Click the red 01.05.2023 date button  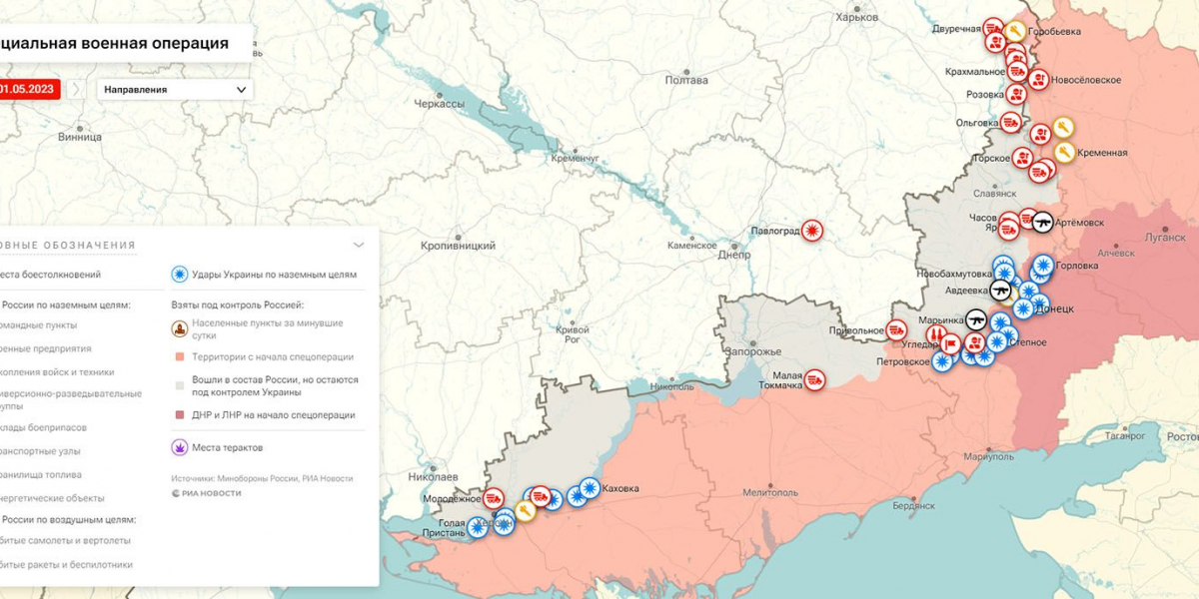[30, 90]
